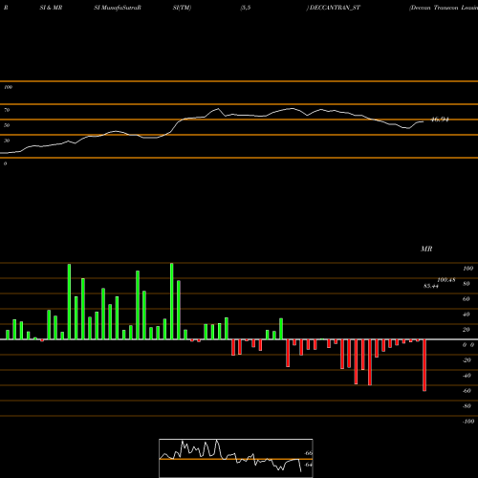Click the 'SI & MR' header text
This screenshot has height=478, width=478.
(51, 8)
